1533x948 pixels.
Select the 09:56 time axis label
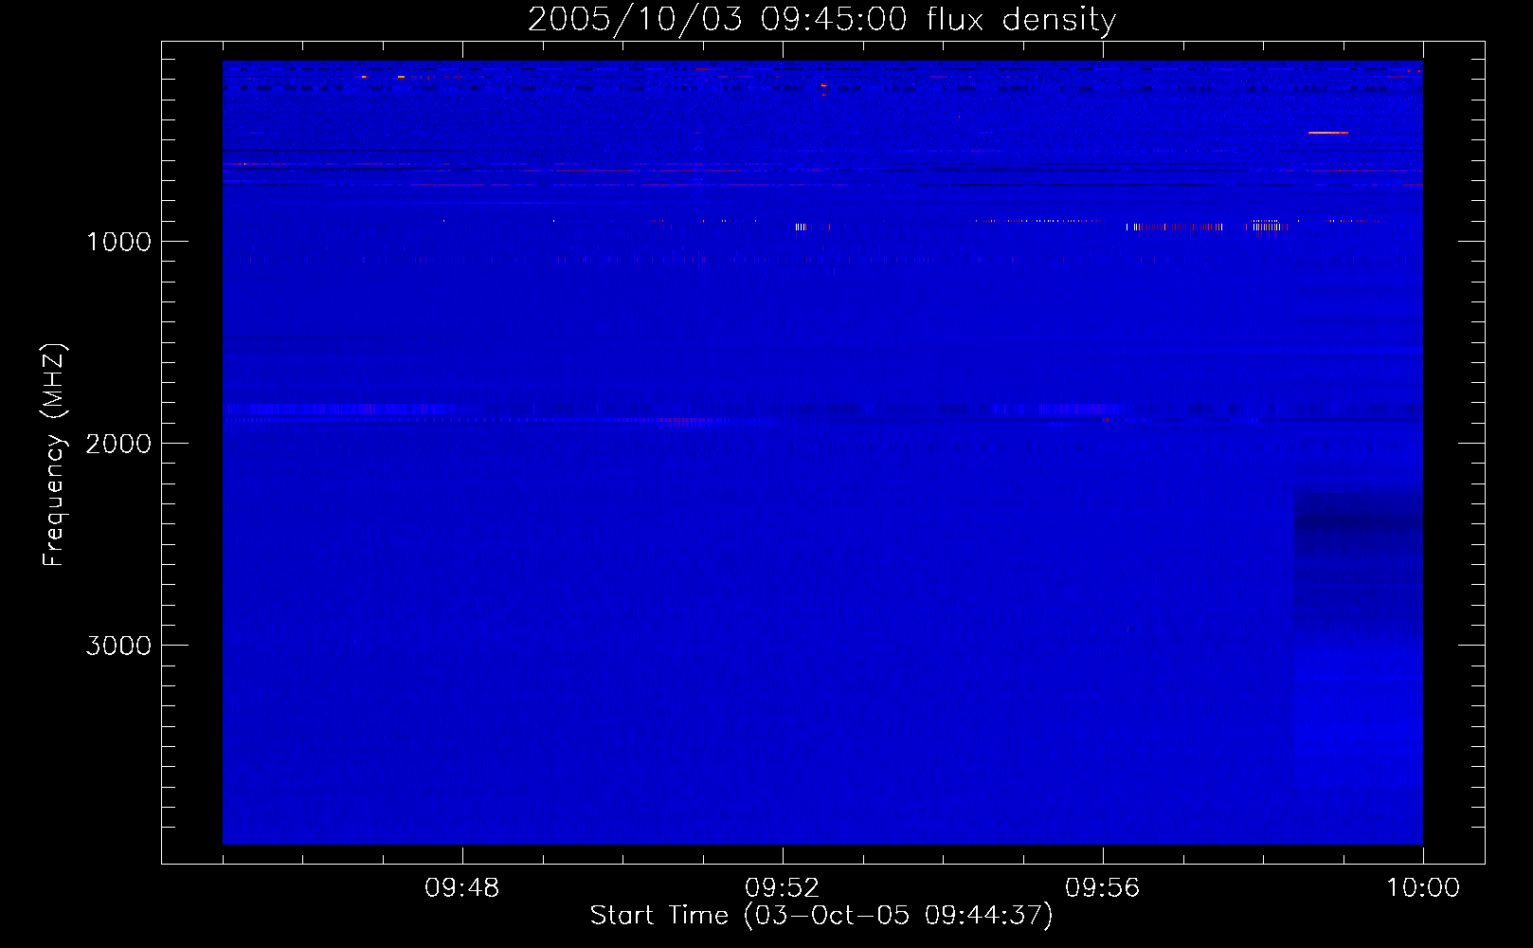pos(1102,888)
